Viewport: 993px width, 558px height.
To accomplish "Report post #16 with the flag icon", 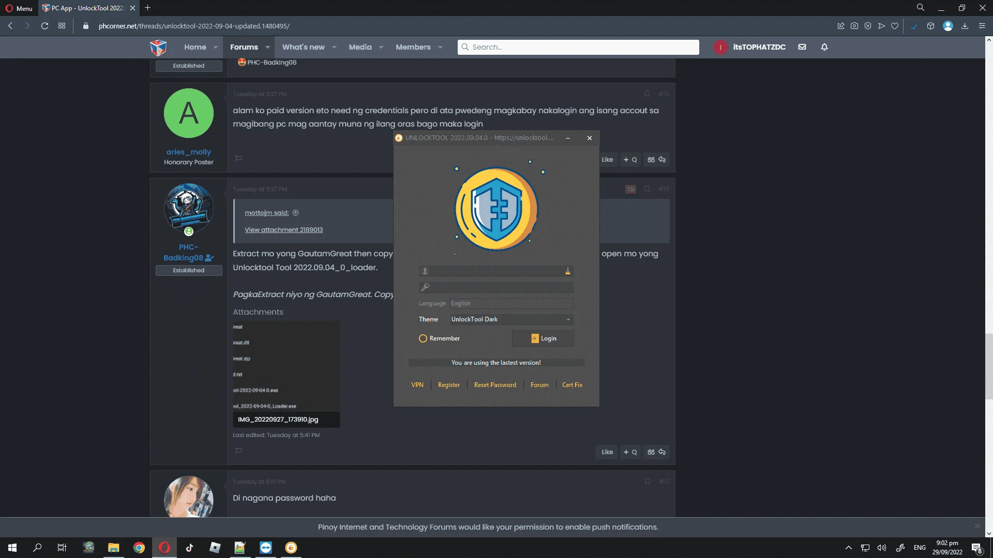I will point(238,451).
